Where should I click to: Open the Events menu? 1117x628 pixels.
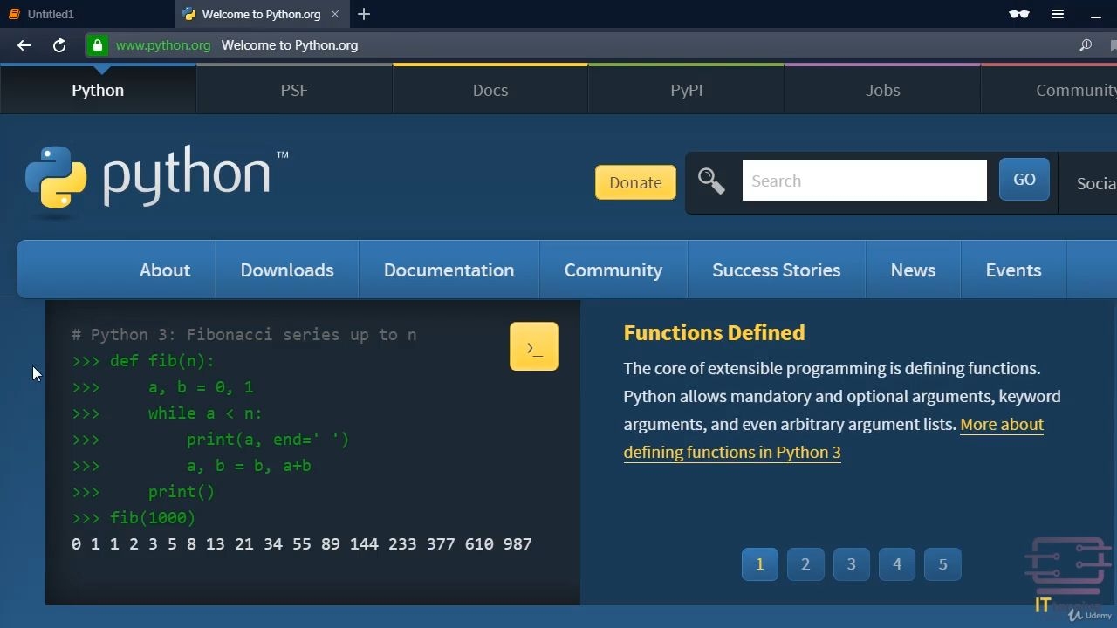(1013, 270)
